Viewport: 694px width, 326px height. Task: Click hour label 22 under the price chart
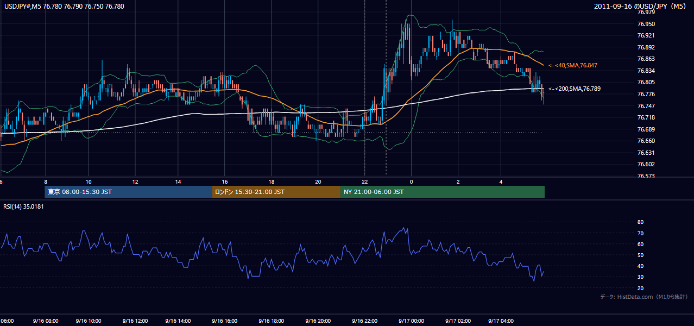coord(365,181)
